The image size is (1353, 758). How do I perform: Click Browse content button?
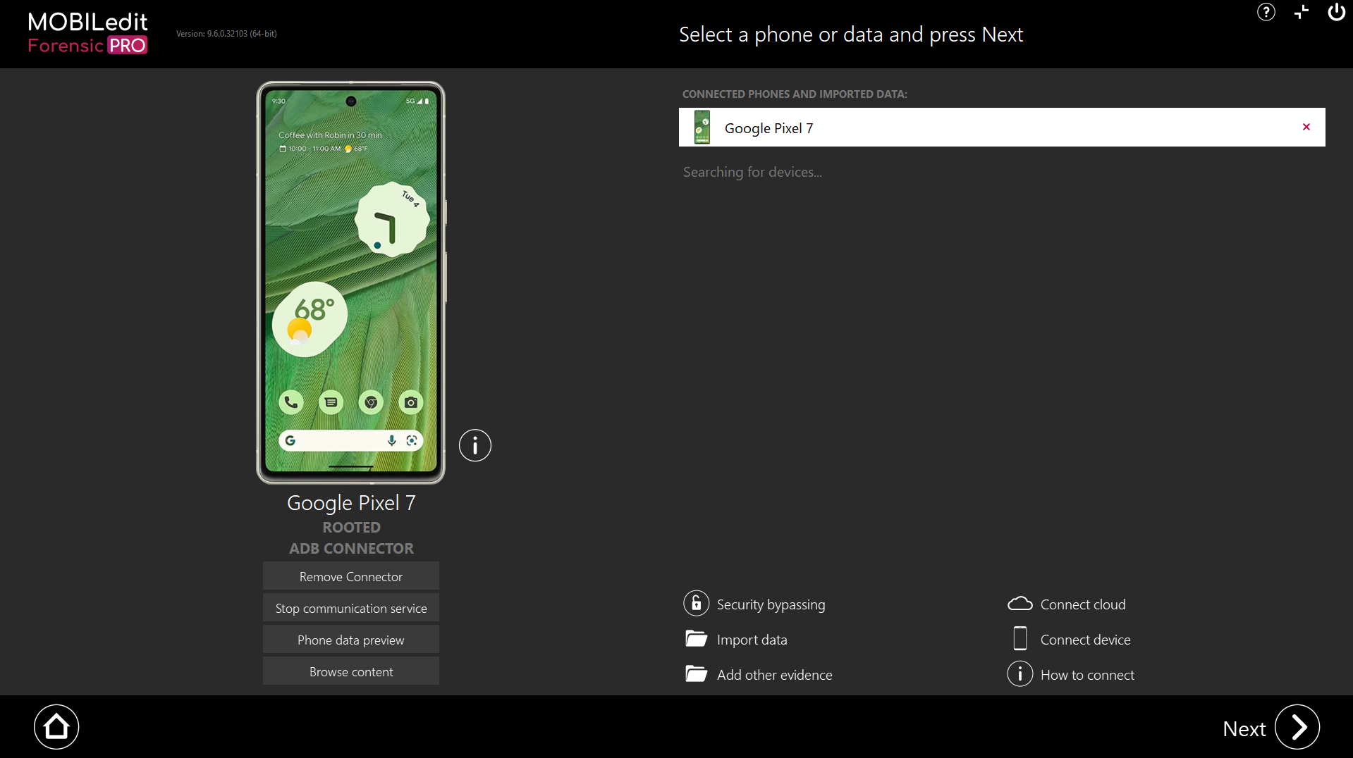coord(351,671)
